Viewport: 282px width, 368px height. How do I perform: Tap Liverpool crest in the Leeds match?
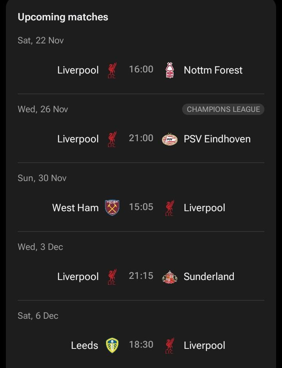point(170,345)
